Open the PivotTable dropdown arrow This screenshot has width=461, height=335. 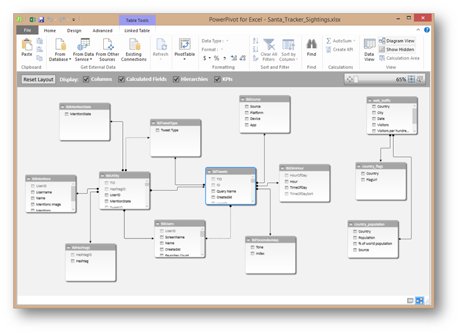185,59
